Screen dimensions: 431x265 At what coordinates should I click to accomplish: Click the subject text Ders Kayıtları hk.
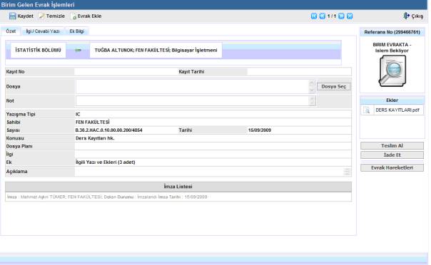coord(95,138)
